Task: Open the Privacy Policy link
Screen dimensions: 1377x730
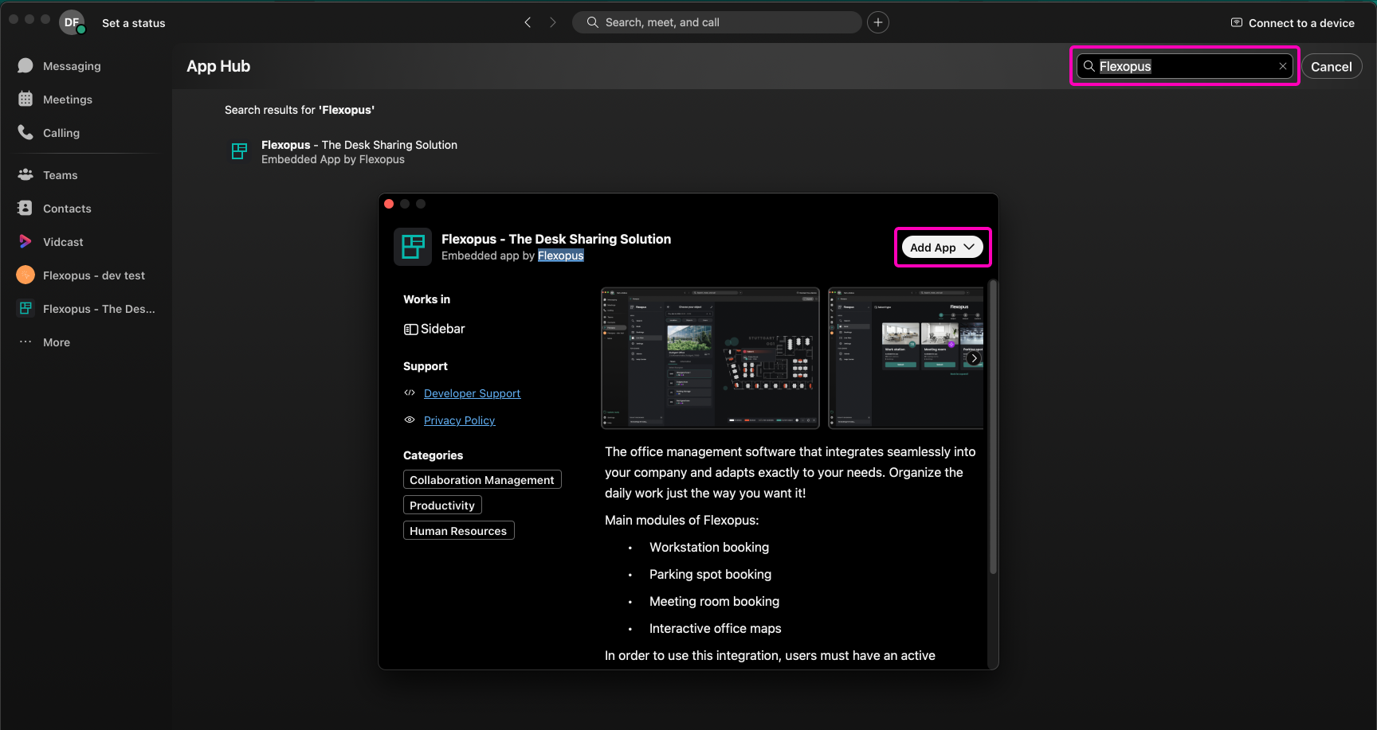Action: (x=459, y=420)
